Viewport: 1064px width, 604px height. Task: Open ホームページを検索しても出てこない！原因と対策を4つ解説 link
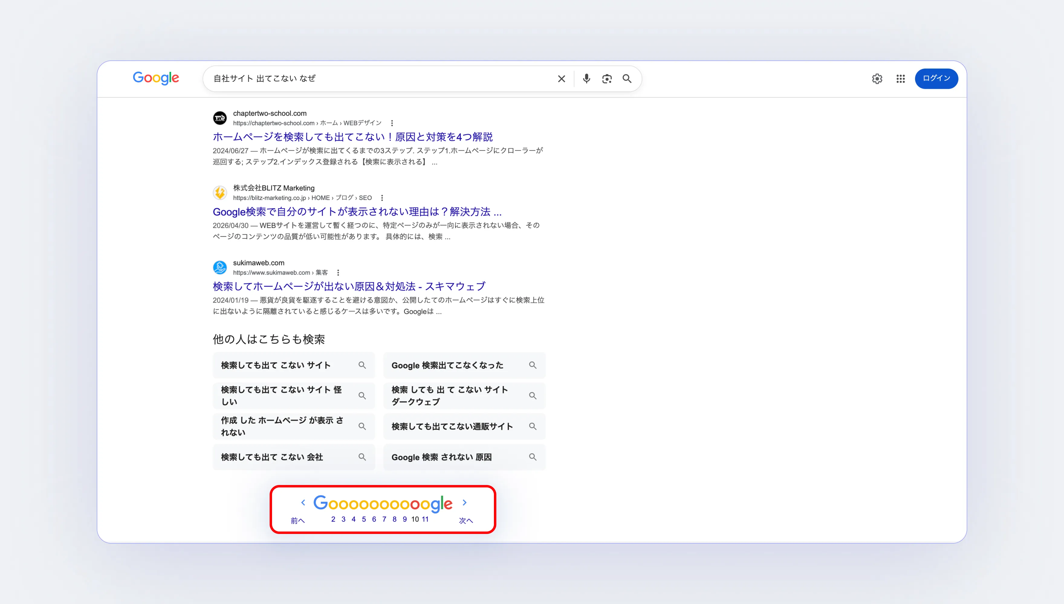point(352,137)
